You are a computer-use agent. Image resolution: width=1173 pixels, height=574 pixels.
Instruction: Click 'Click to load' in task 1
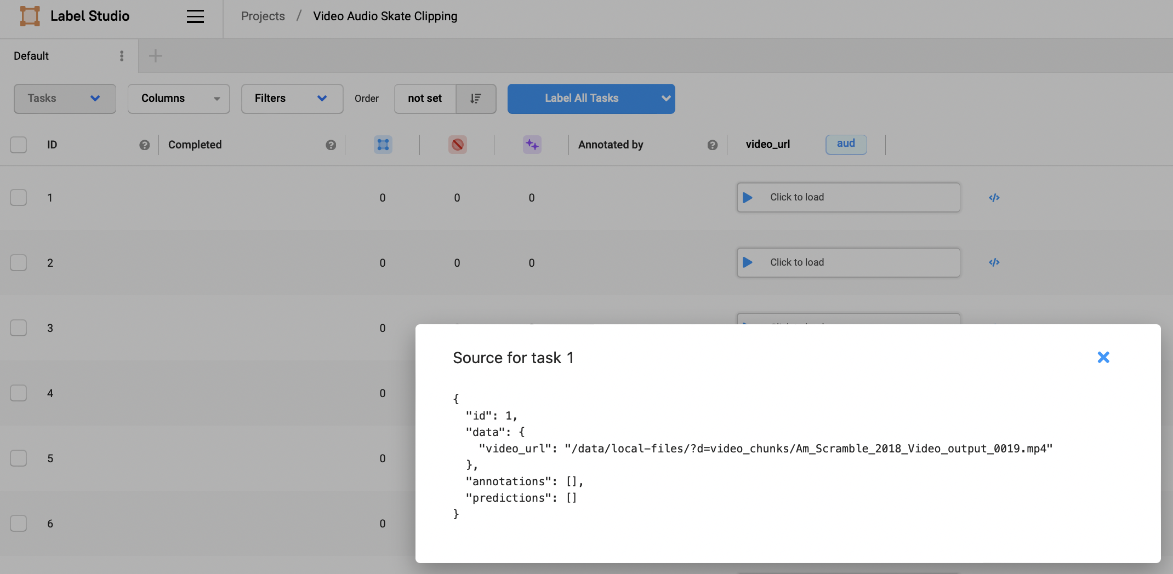(x=797, y=197)
